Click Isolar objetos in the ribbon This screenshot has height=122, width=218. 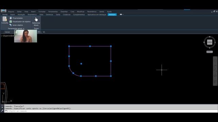(x=16, y=25)
